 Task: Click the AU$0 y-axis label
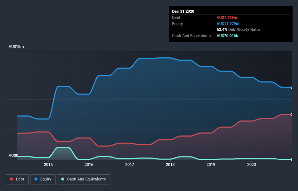tap(13, 155)
